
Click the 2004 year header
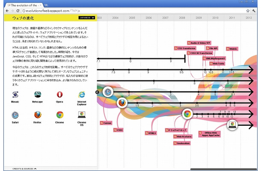point(115,18)
